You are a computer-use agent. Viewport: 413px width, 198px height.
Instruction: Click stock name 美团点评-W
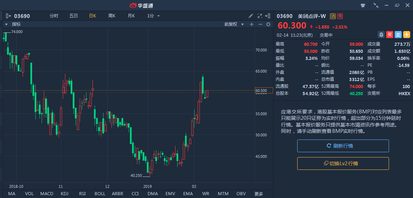click(312, 16)
